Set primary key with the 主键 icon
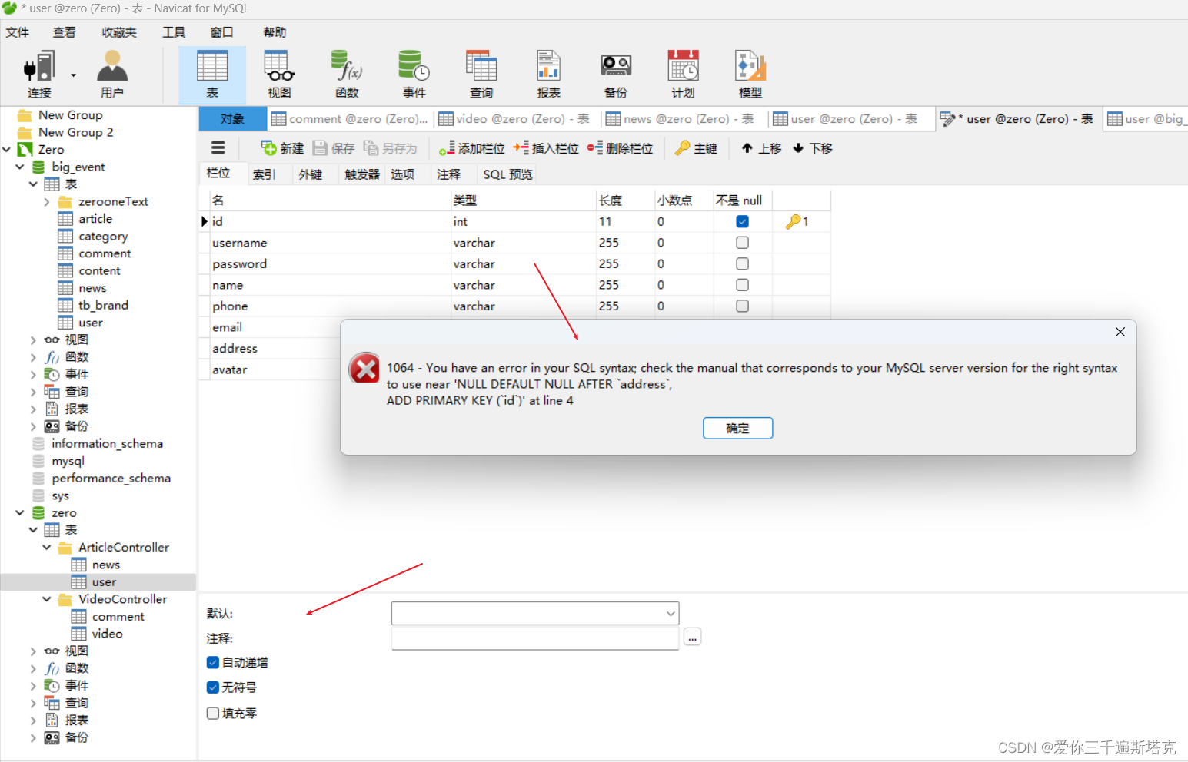 point(696,147)
